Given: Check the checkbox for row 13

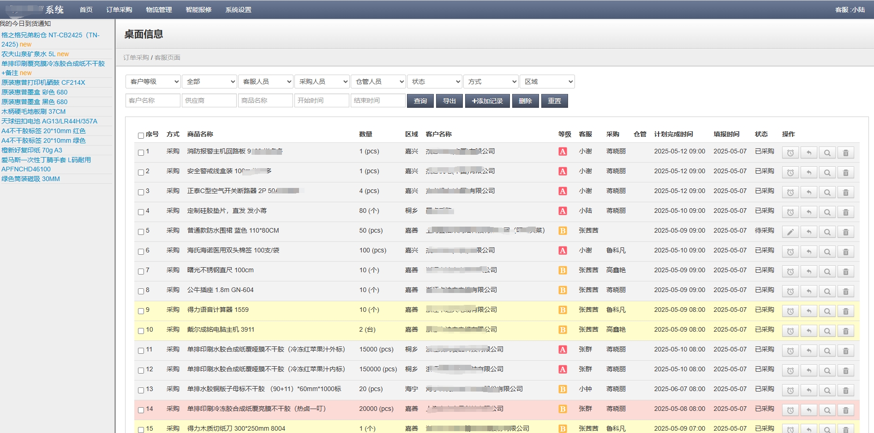Looking at the screenshot, I should (141, 390).
